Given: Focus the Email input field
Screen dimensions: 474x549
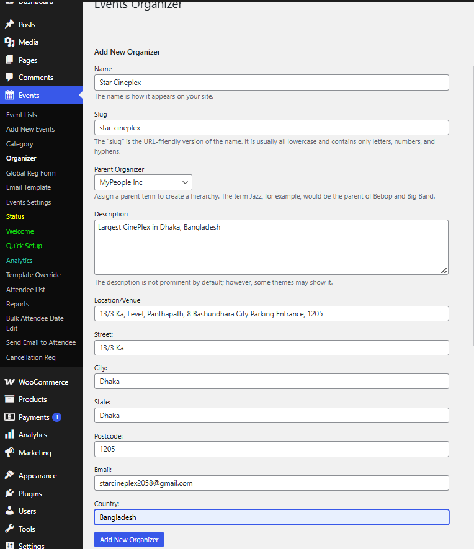Looking at the screenshot, I should pos(271,483).
